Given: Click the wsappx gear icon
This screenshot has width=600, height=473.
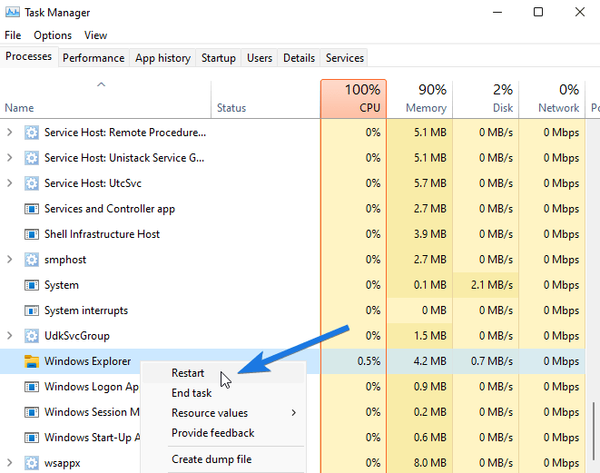Looking at the screenshot, I should (x=32, y=463).
